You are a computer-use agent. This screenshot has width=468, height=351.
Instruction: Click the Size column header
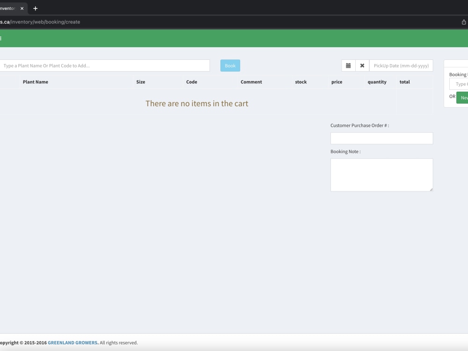tap(140, 82)
